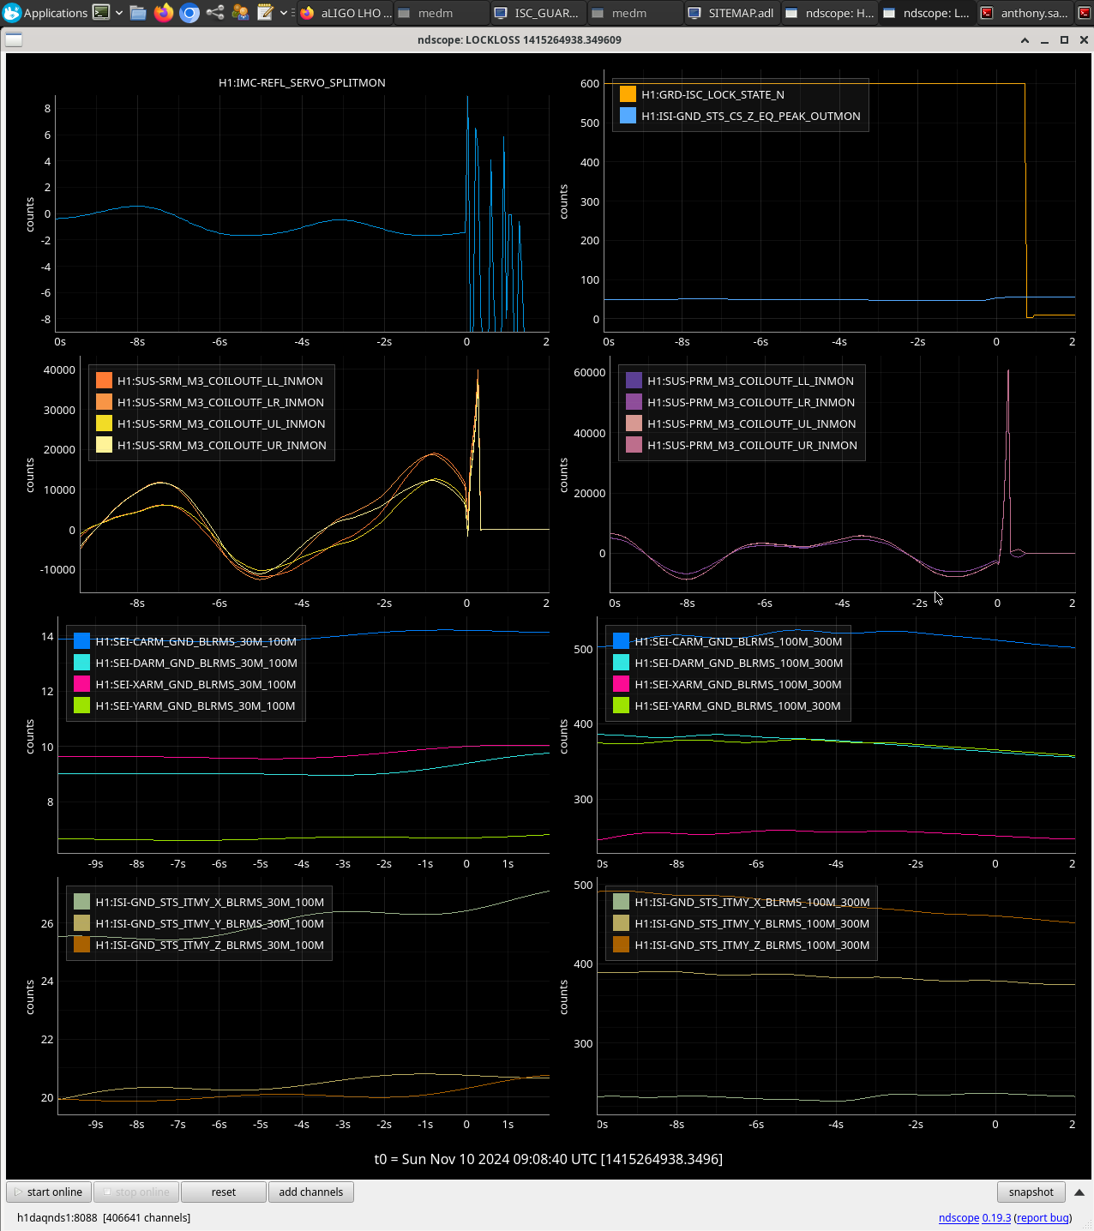Click the start online button

(x=49, y=1192)
